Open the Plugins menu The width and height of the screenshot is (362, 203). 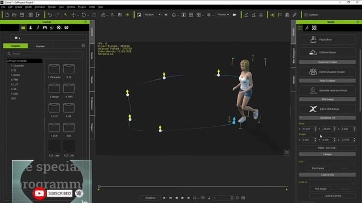[x=81, y=7]
